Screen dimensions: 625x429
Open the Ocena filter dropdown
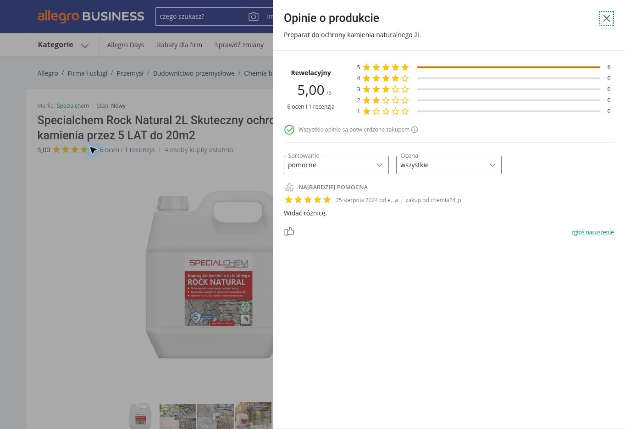(x=449, y=165)
